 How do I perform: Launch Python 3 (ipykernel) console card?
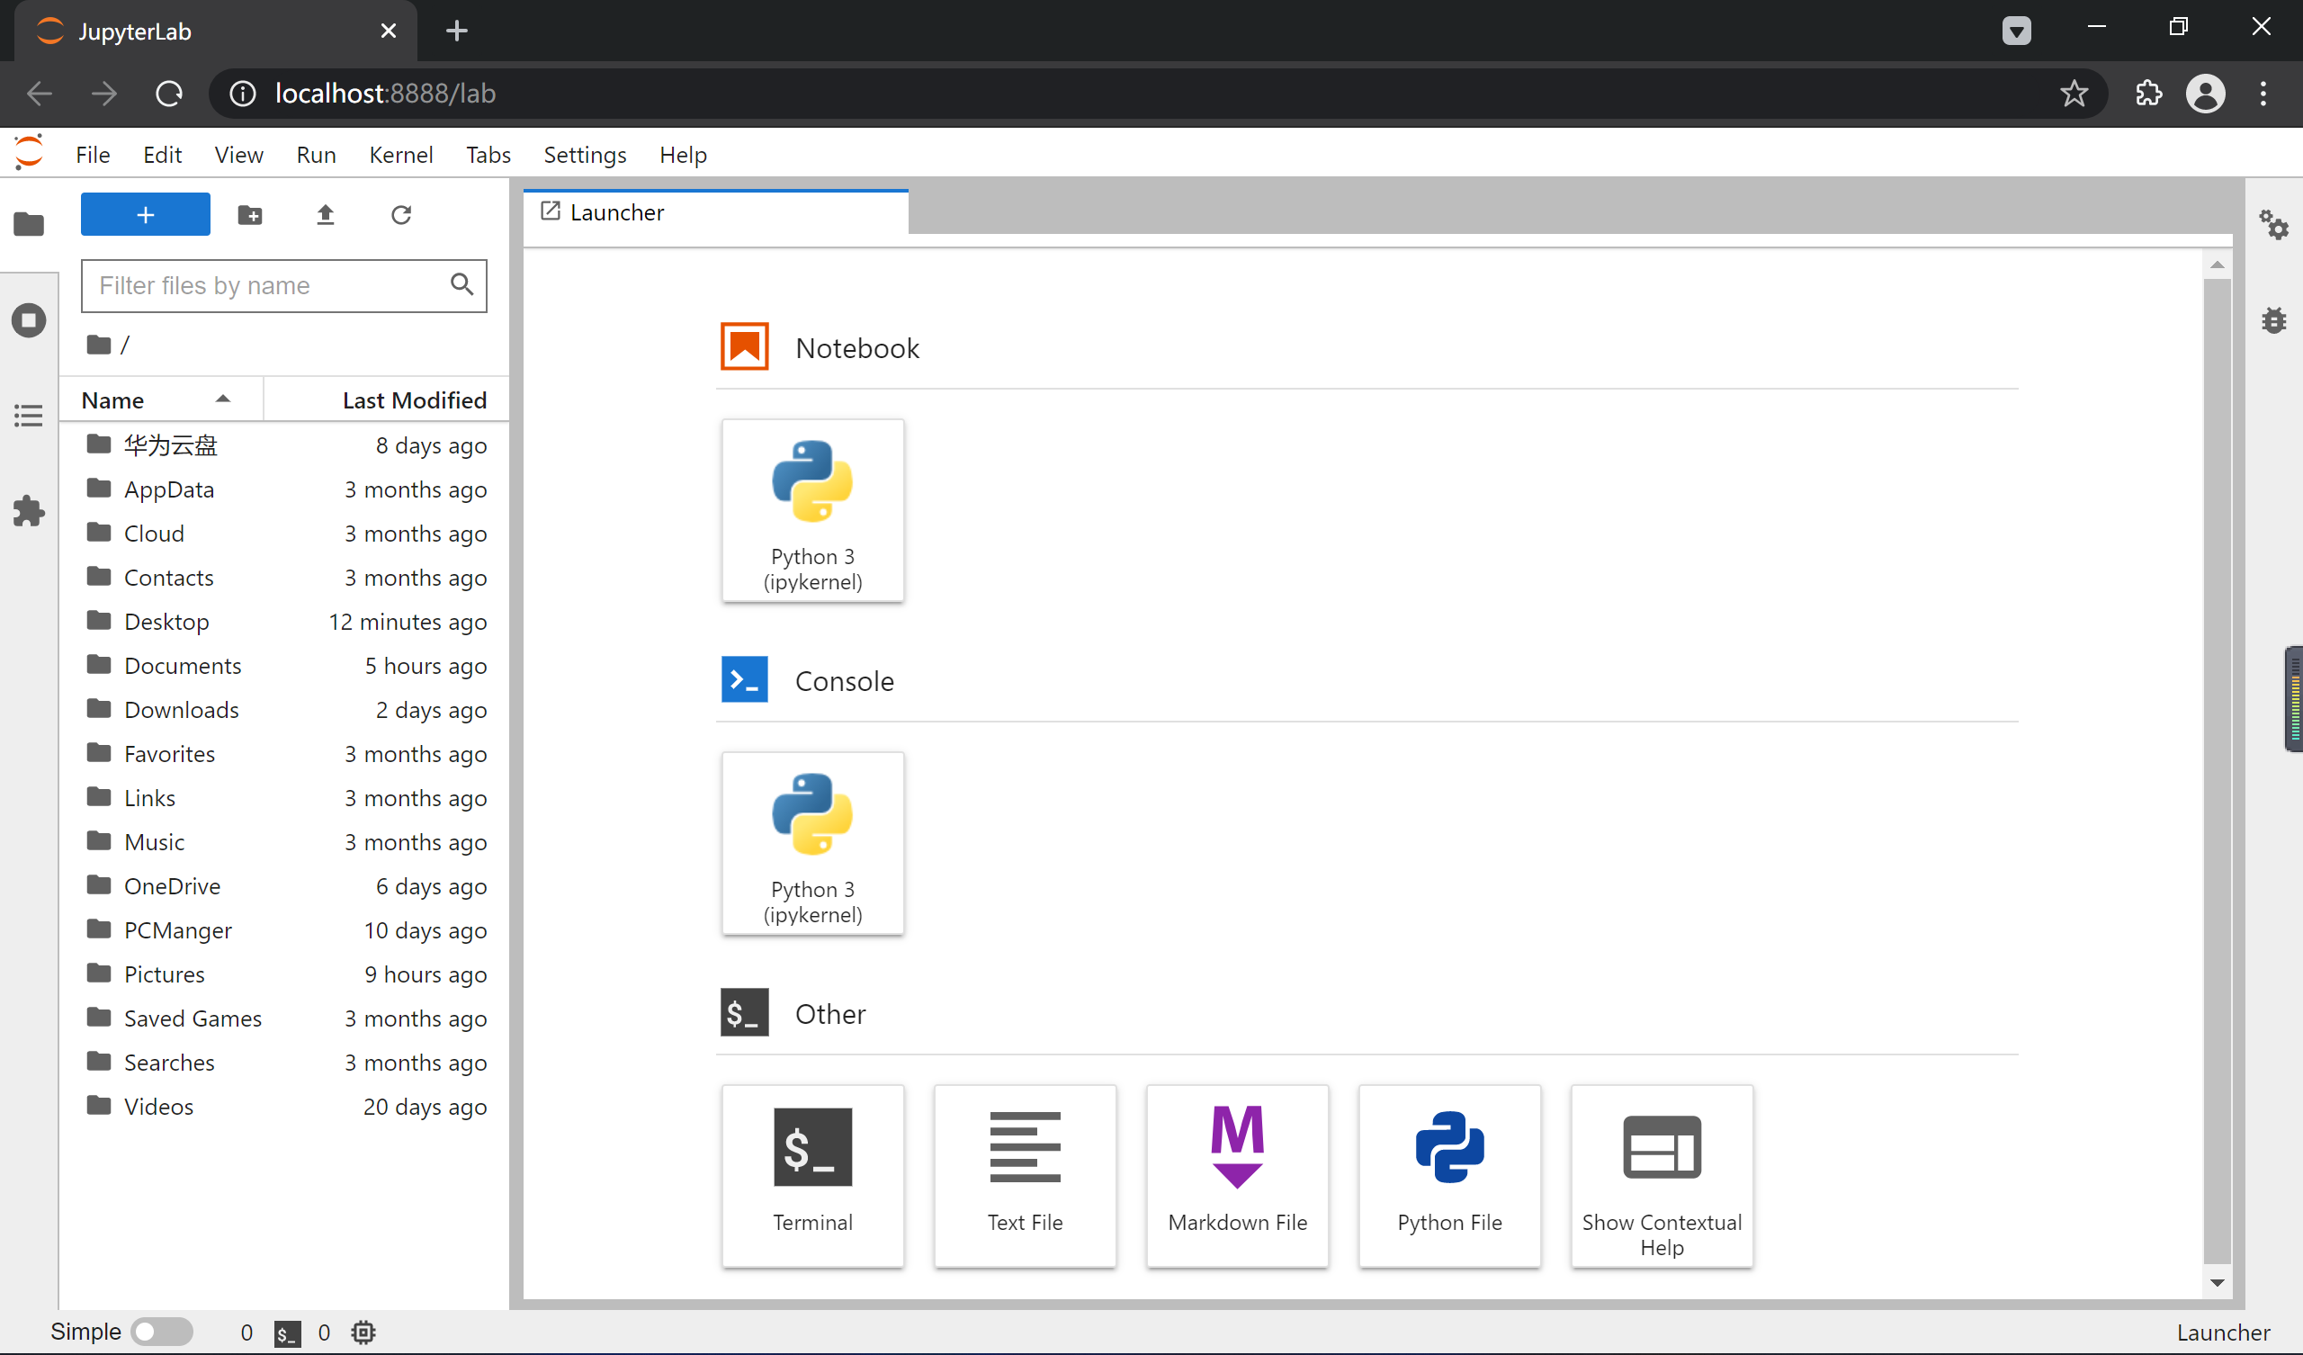tap(812, 843)
